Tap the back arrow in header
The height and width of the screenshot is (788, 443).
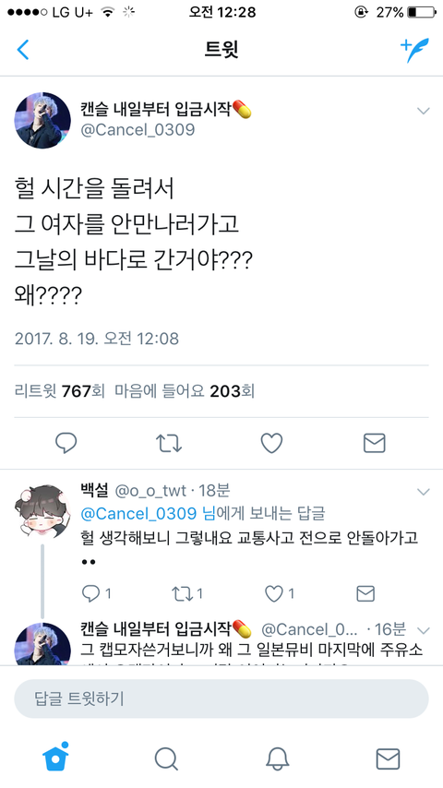[x=23, y=50]
